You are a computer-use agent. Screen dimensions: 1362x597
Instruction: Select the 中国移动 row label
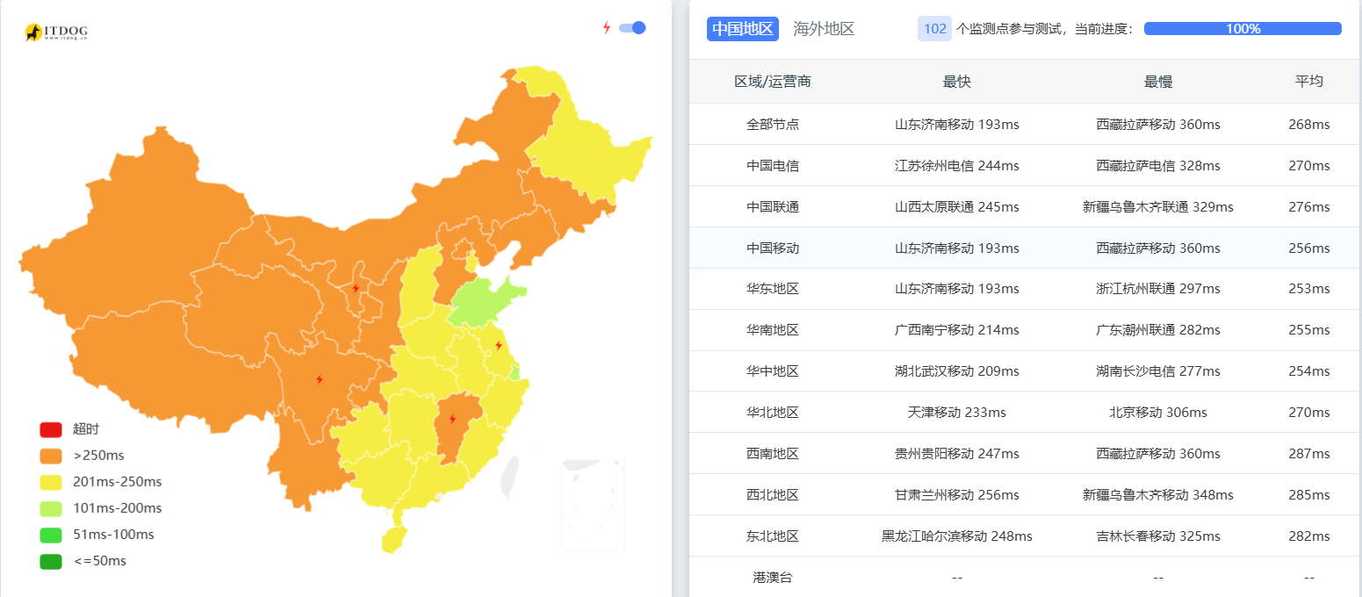(773, 248)
